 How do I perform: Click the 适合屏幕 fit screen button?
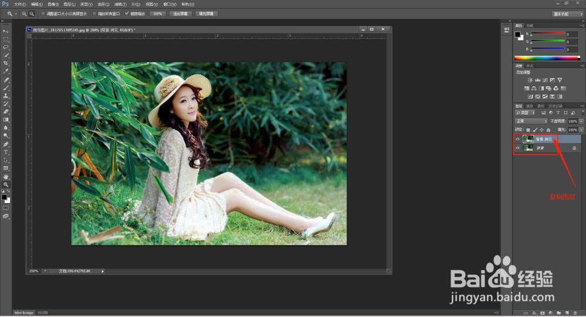180,14
